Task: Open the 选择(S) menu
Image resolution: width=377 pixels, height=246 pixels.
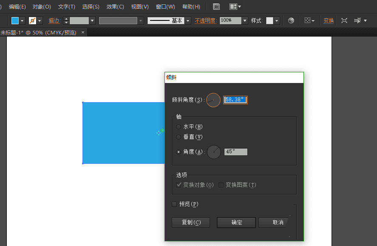Action: [x=91, y=7]
